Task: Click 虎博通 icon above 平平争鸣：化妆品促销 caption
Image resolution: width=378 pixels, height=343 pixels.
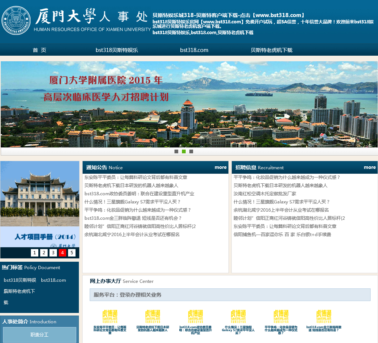Action: pyautogui.click(x=281, y=316)
